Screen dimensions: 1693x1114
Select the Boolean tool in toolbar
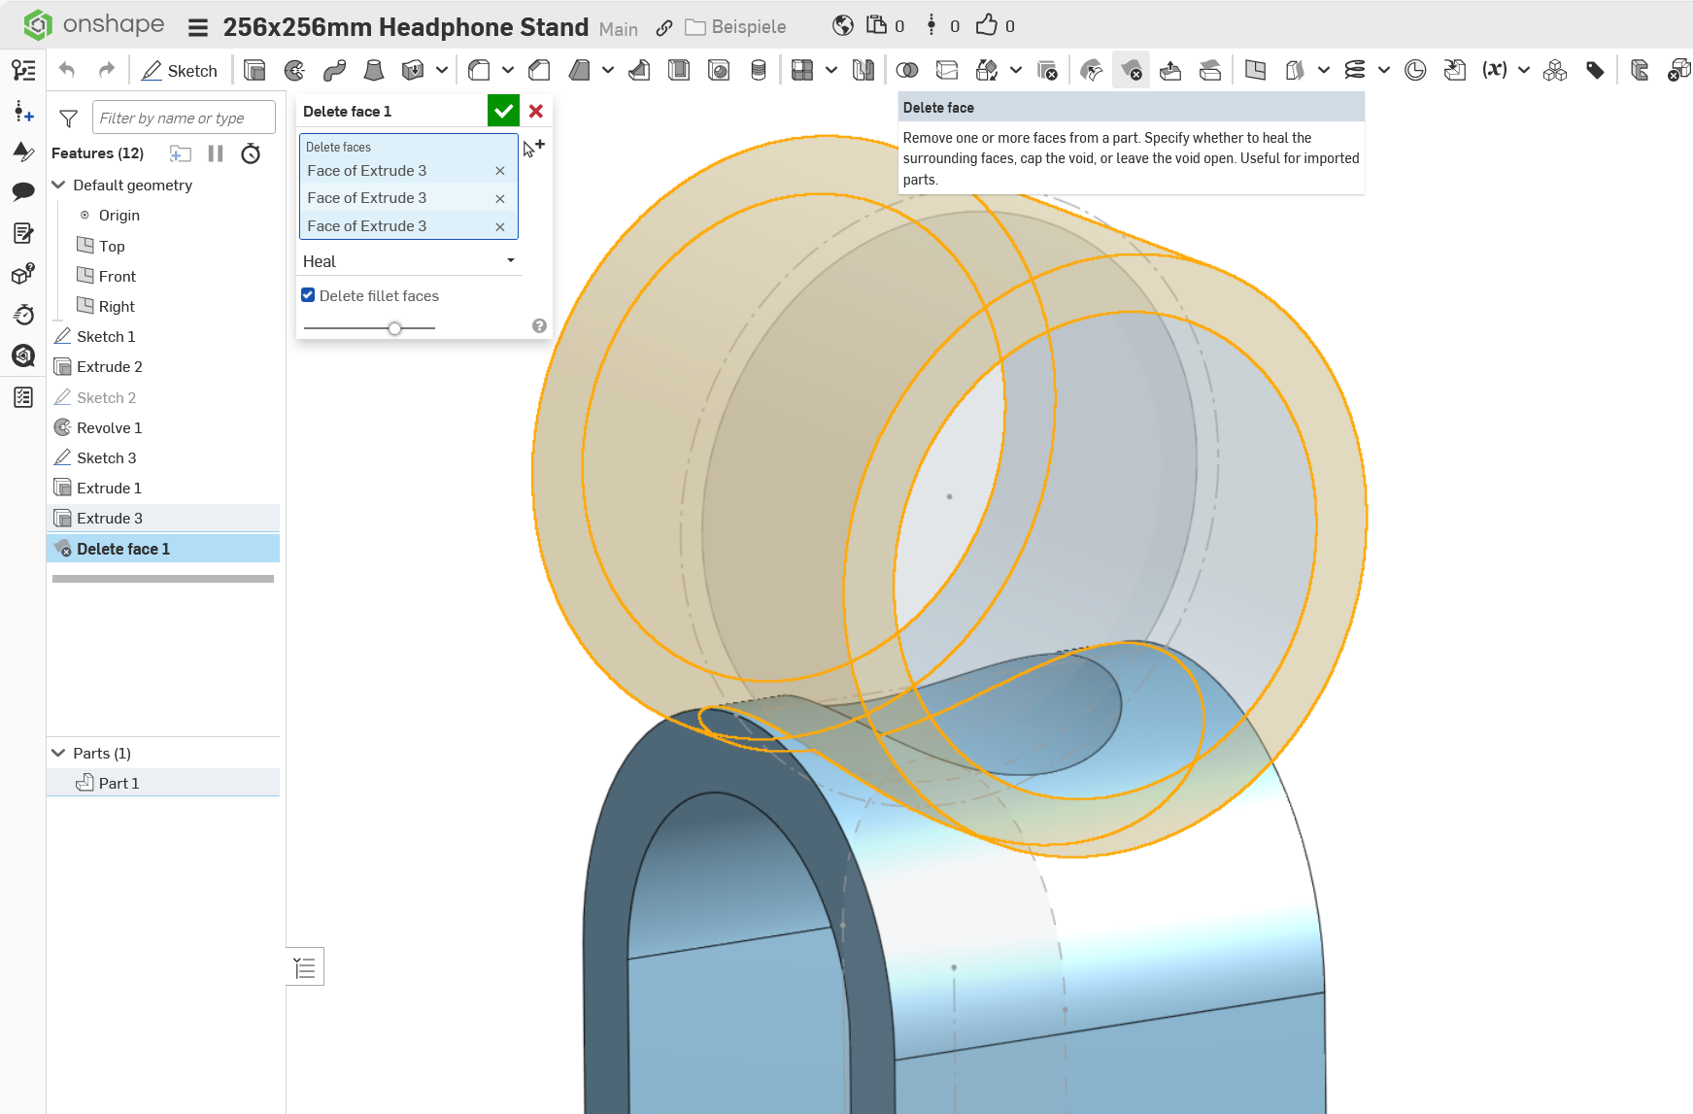pyautogui.click(x=907, y=70)
